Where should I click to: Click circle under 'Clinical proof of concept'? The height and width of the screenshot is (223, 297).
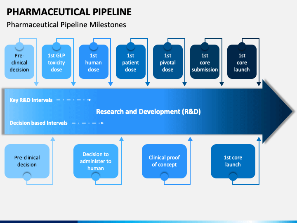(164, 177)
